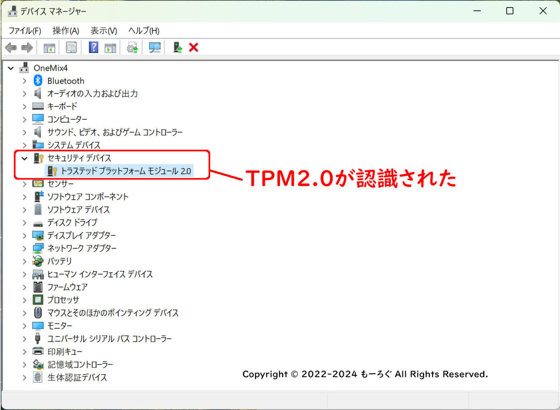The height and width of the screenshot is (410, 560).
Task: Click the firmware chip icon beside ファームウェア
Action: (38, 287)
